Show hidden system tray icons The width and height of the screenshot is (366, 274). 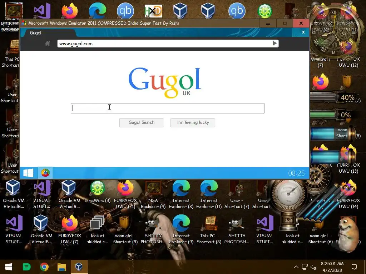296,267
